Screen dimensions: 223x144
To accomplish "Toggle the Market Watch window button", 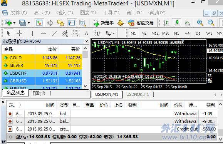I will click(x=39, y=23).
